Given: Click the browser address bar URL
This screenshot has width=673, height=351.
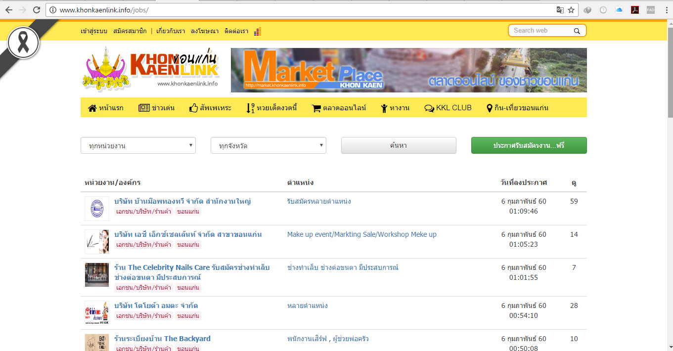Looking at the screenshot, I should [x=104, y=10].
